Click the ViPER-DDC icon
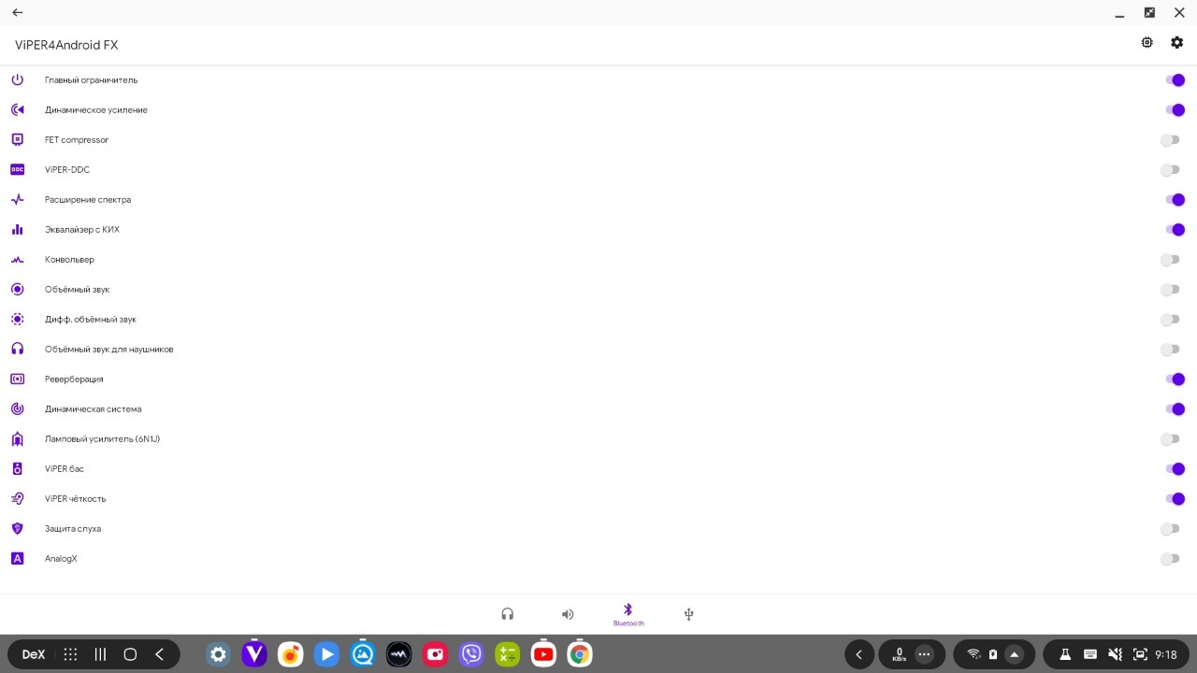Viewport: 1197px width, 673px height. (17, 170)
